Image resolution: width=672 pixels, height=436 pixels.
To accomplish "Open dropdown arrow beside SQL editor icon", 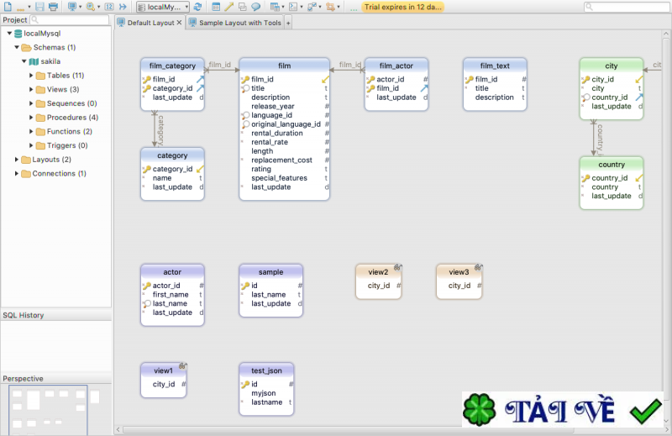I will pos(302,7).
